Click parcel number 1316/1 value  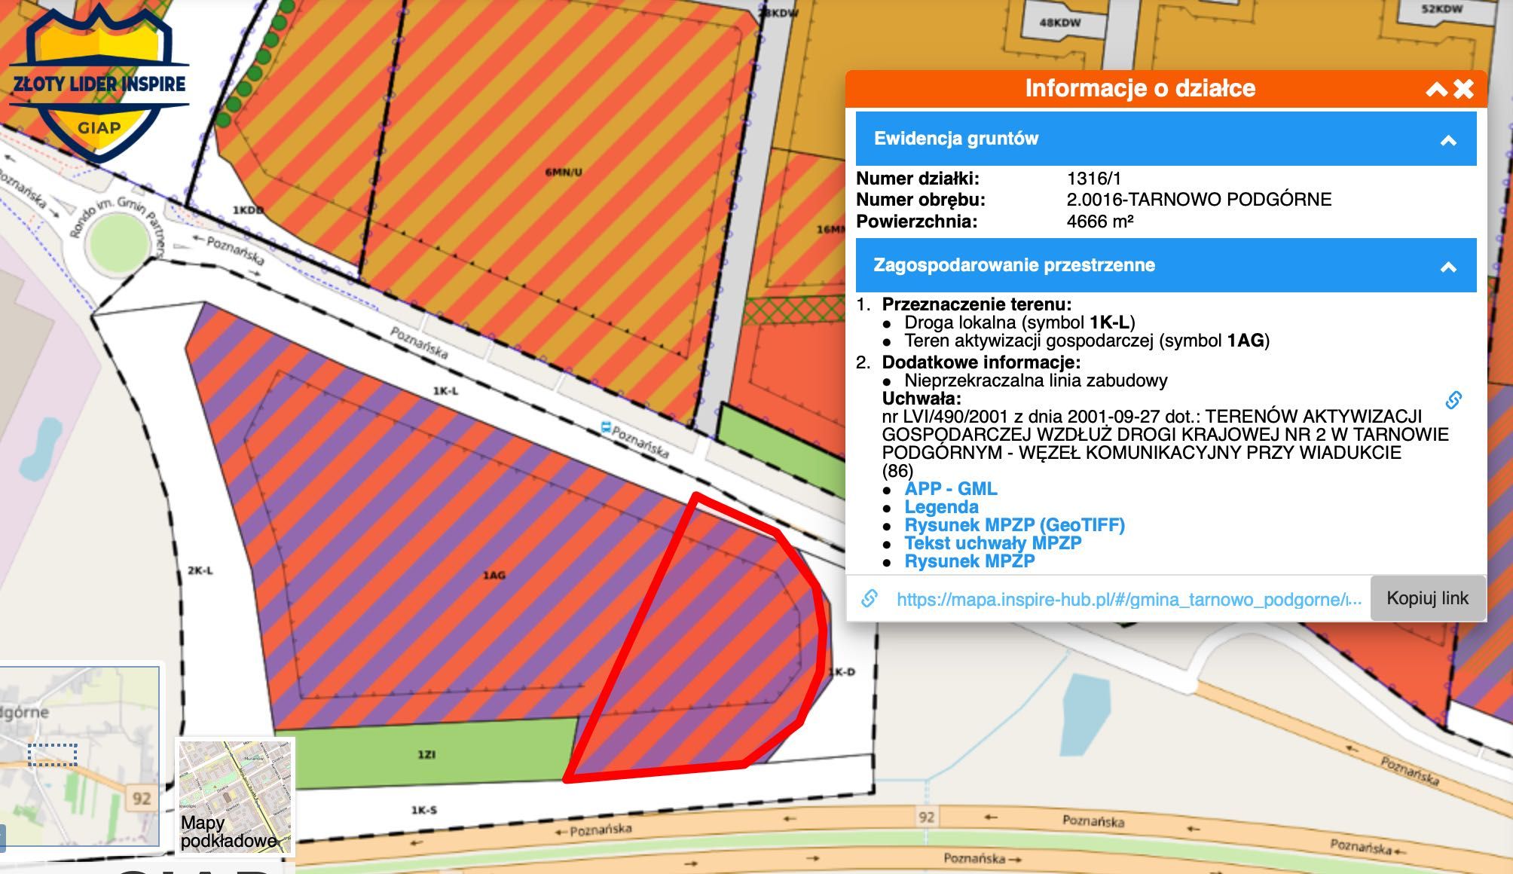tap(1094, 179)
